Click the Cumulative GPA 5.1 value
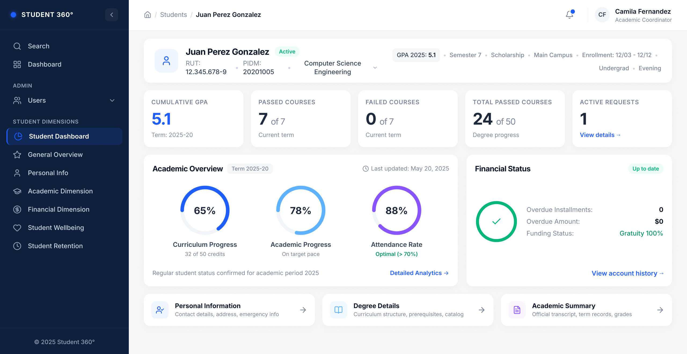Screen dimensions: 687x354 161,119
